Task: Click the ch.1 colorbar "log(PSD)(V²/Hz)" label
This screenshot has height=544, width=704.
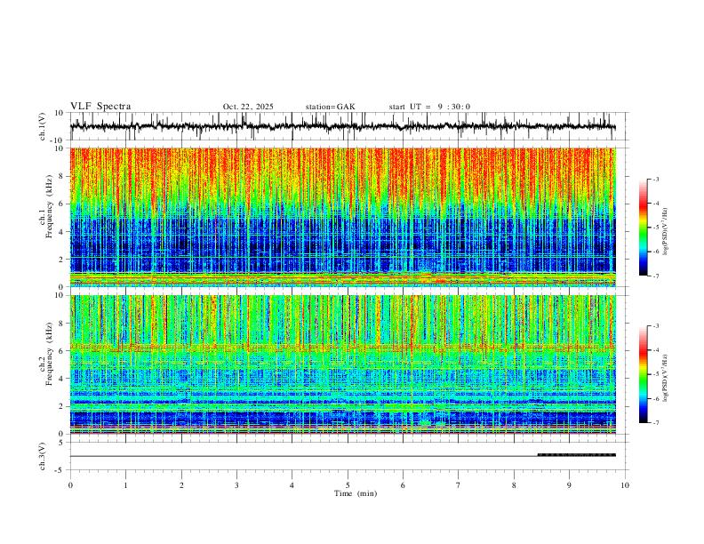Action: click(x=665, y=232)
